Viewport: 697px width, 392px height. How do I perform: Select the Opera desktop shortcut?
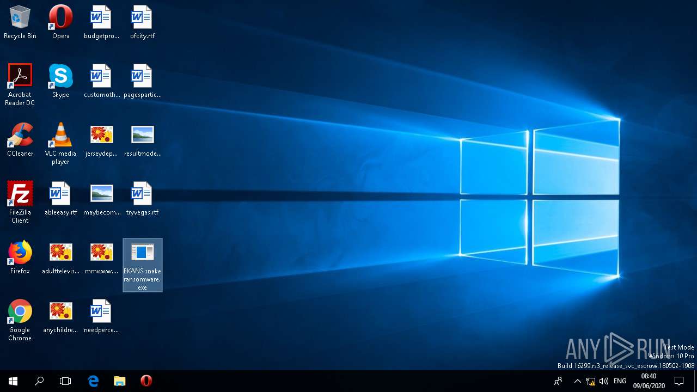pyautogui.click(x=60, y=22)
